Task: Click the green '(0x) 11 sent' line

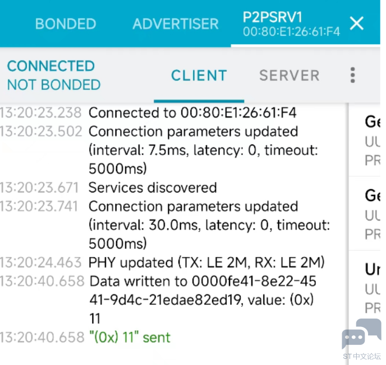Action: [x=130, y=337]
